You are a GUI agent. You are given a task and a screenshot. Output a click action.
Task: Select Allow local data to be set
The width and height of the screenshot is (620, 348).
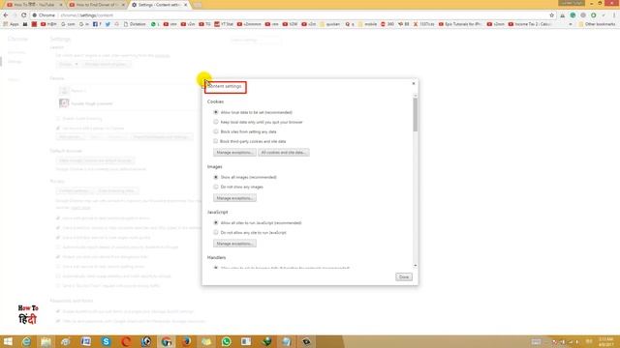[216, 112]
